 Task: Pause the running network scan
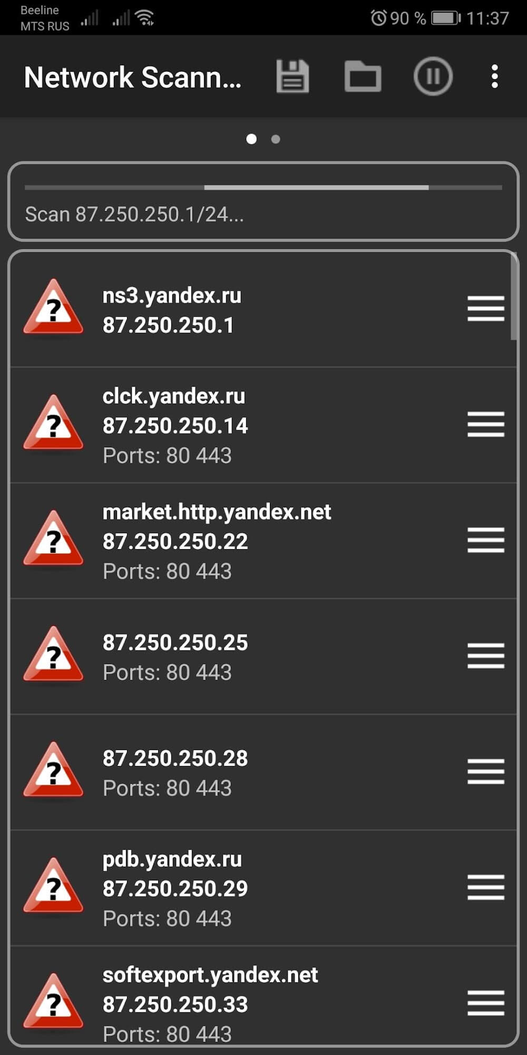point(433,77)
